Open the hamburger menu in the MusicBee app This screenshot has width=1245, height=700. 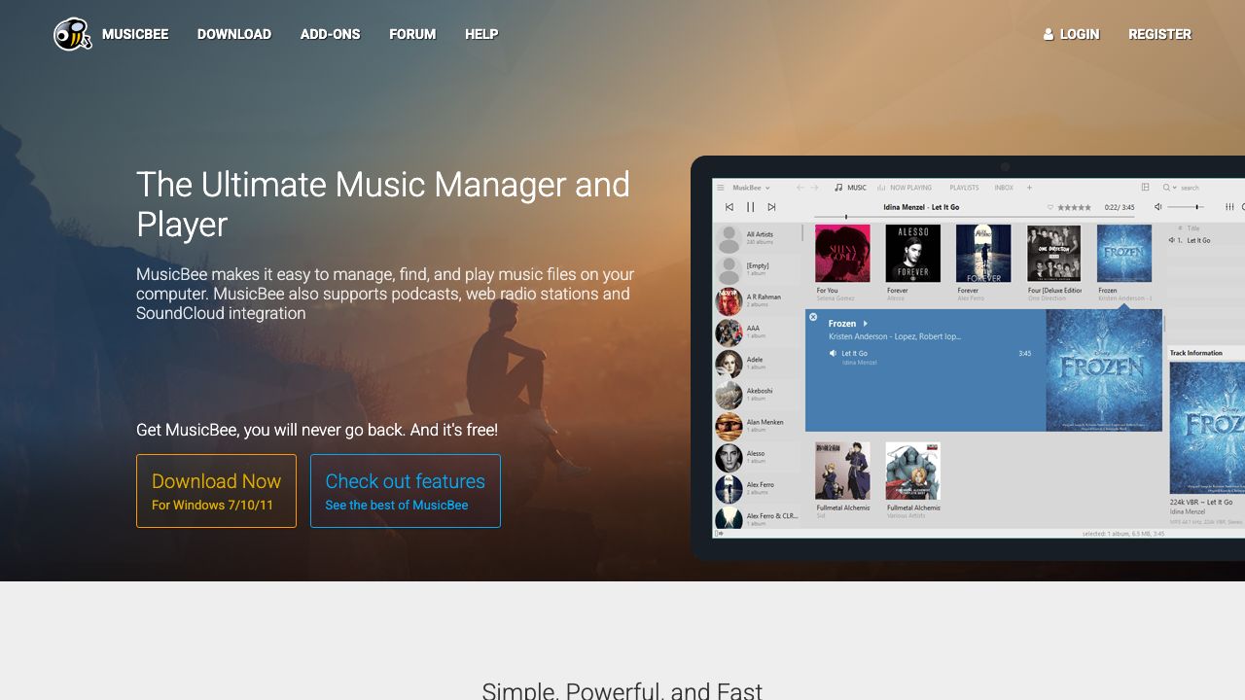click(x=721, y=188)
